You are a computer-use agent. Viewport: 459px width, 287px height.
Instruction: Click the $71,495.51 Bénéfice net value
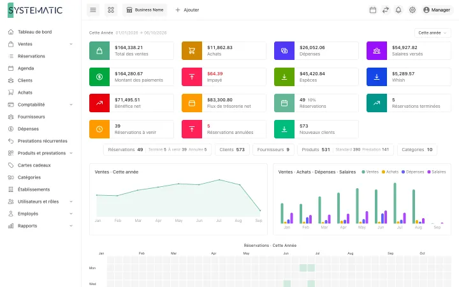click(x=127, y=100)
